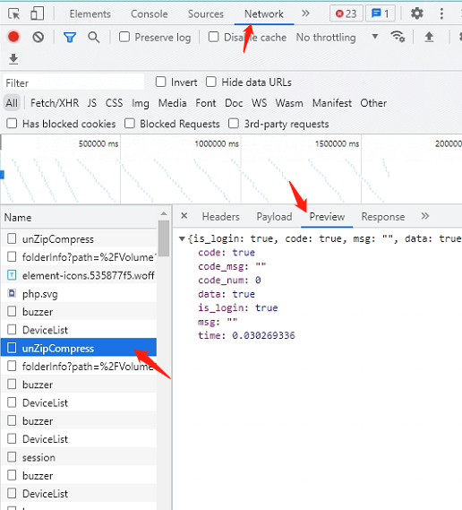Open network search with magnifier icon
Viewport: 462px width, 510px height.
94,38
